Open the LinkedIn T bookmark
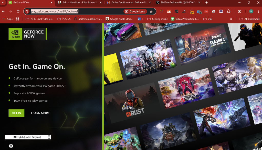Screen dimensions: 262x150 pyautogui.click(x=141, y=19)
